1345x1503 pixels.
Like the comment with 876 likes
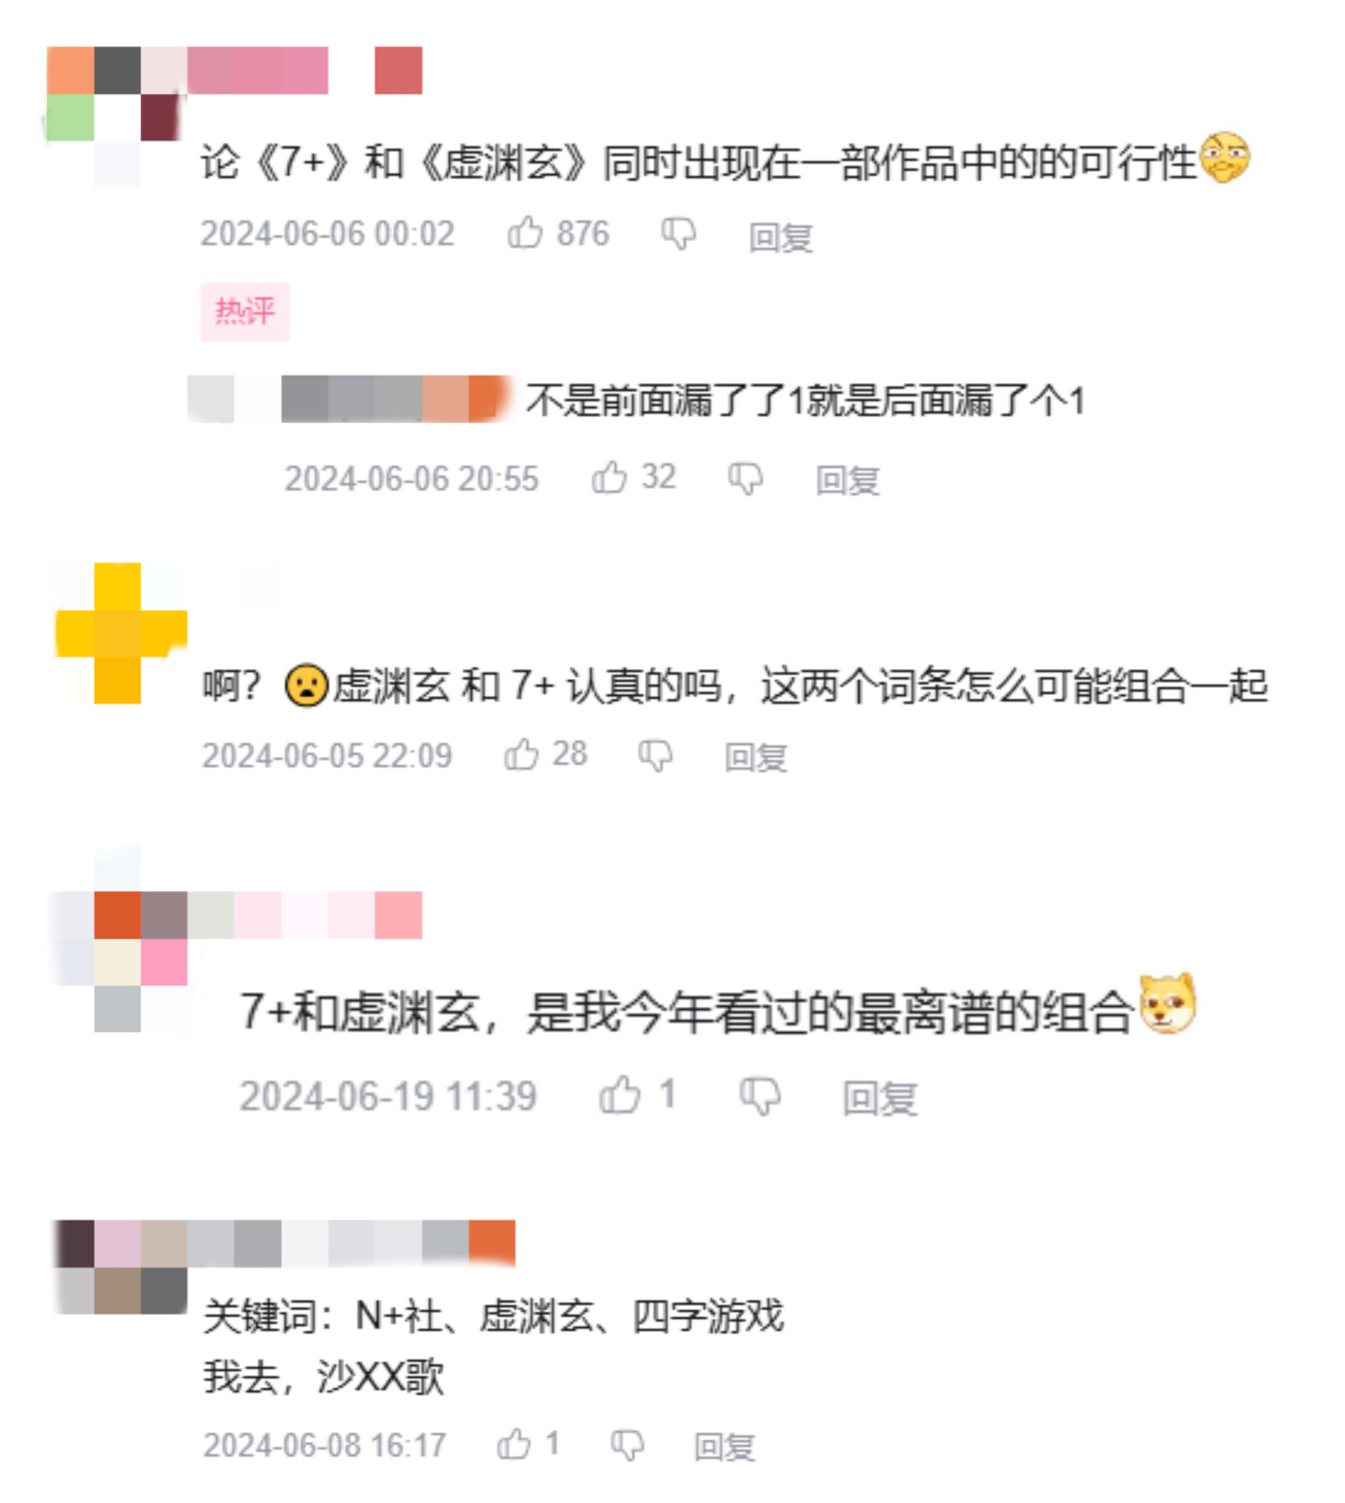click(x=525, y=233)
